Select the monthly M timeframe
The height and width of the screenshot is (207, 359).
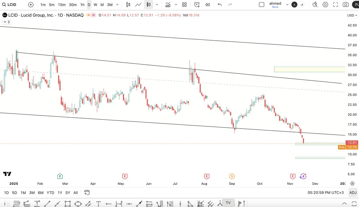(102, 4)
